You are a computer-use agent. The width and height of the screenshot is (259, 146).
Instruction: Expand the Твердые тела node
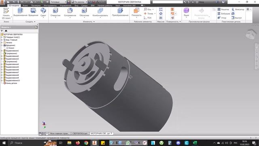pyautogui.click(x=2, y=37)
